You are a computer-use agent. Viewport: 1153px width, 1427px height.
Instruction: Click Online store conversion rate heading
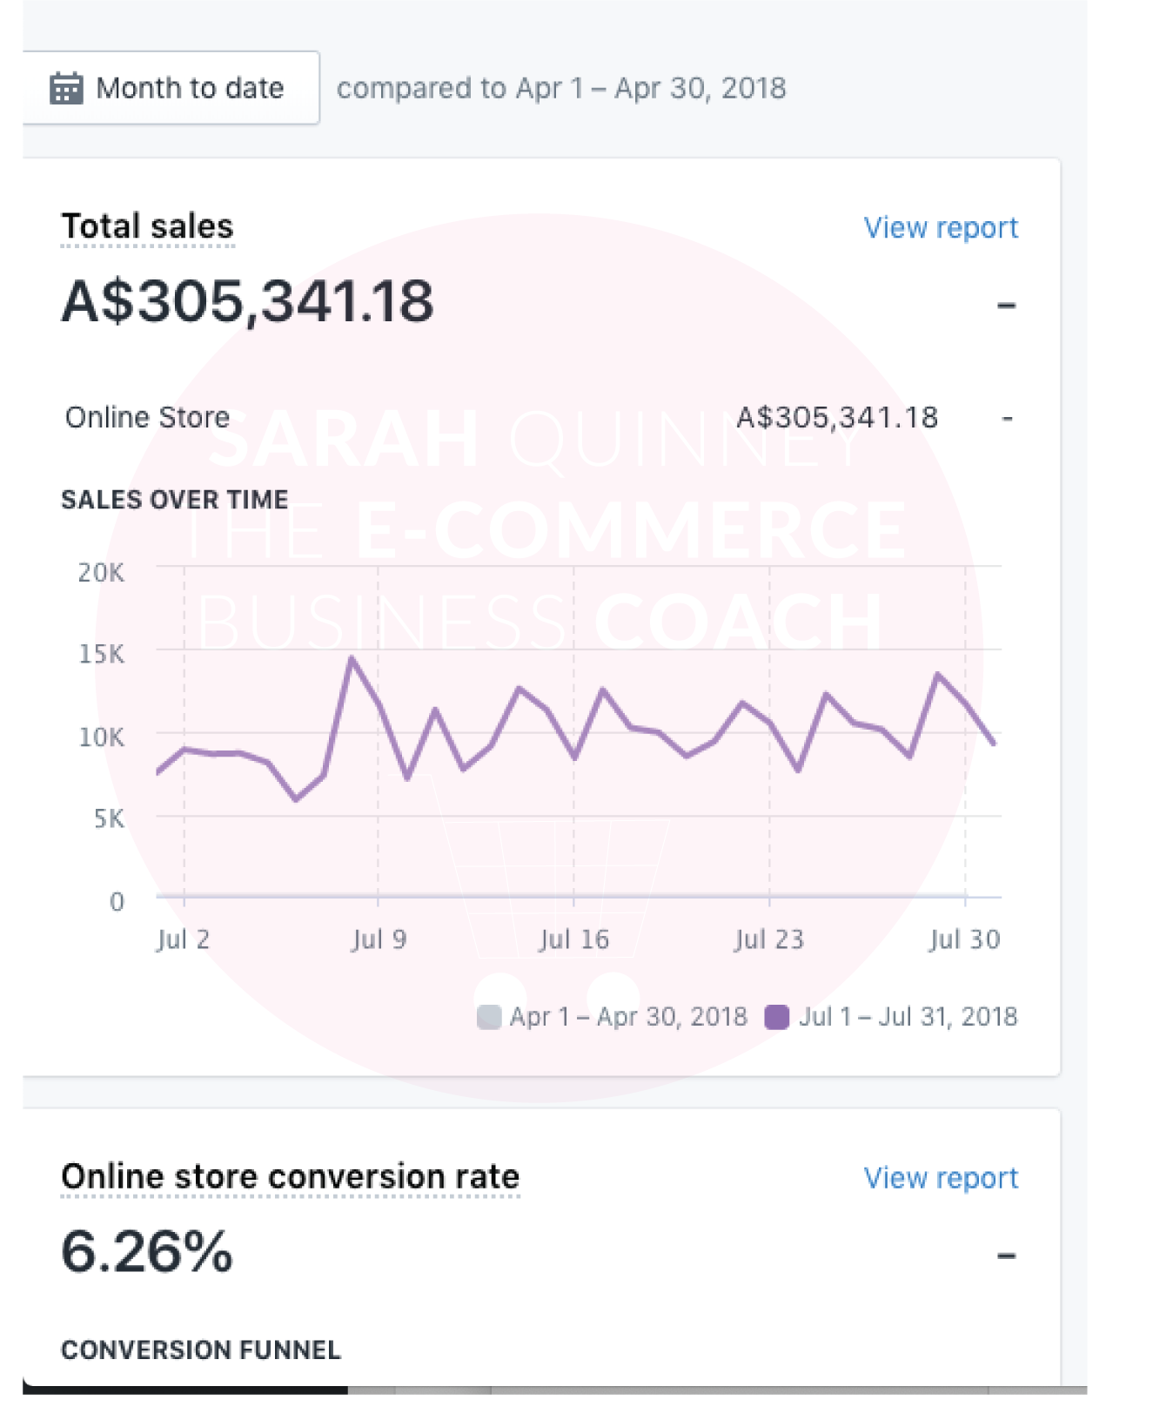[291, 1176]
